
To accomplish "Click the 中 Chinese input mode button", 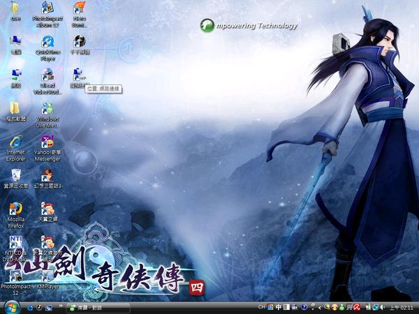I will click(279, 308).
